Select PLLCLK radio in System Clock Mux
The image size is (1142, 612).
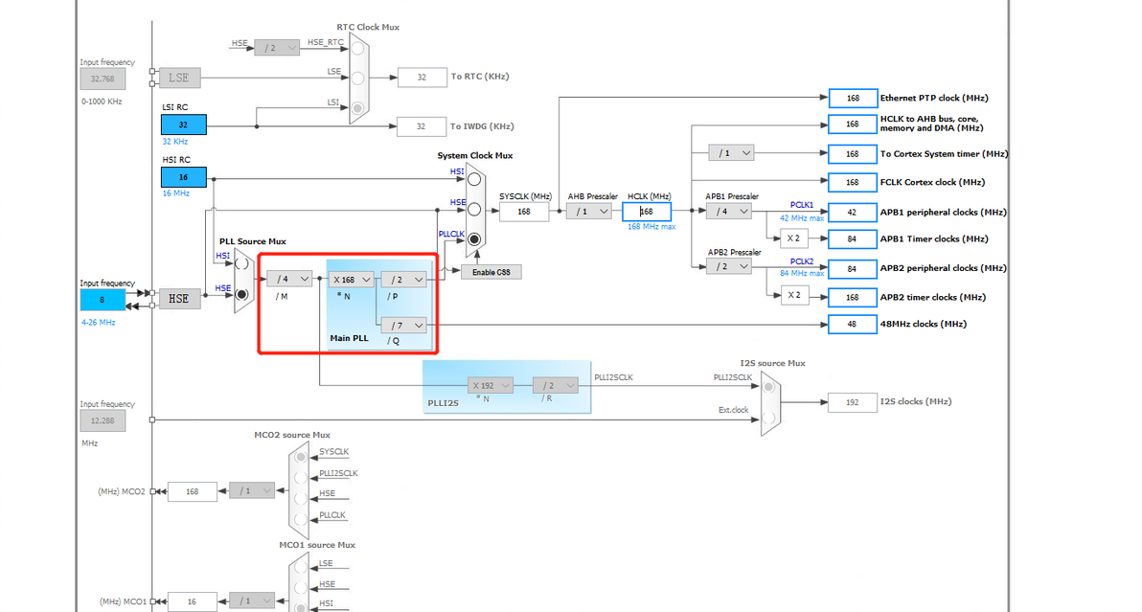point(474,238)
